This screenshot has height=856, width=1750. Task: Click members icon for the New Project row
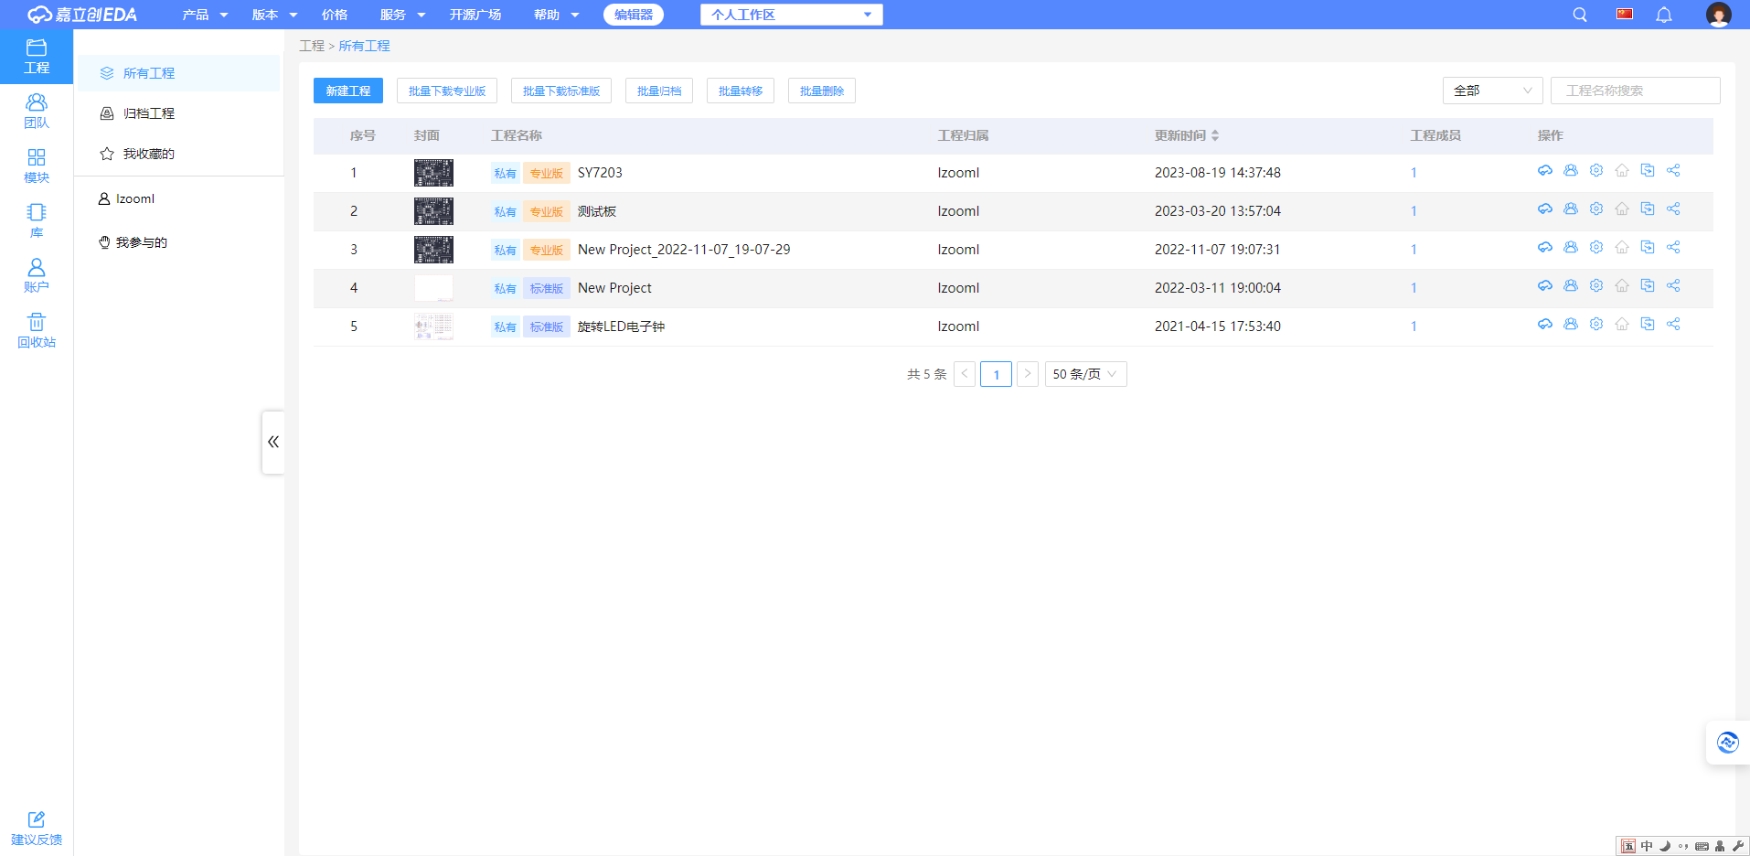[1571, 286]
